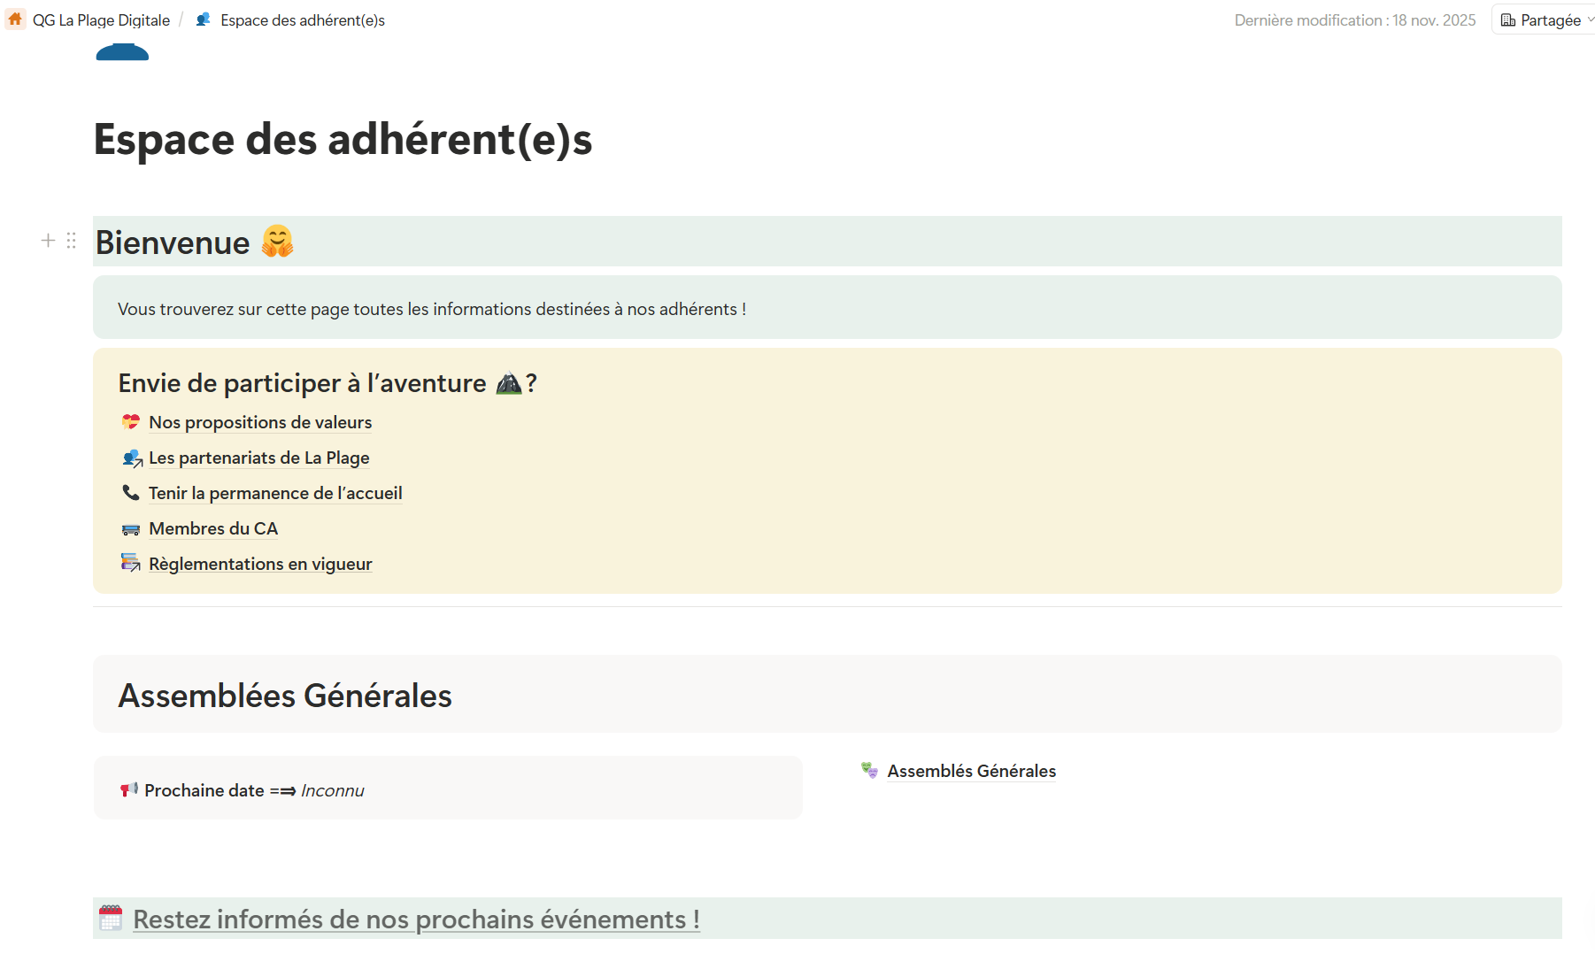Screen dimensions: 1595x954
Task: Click the plus icon beside Bienvenue heading
Action: pos(48,241)
